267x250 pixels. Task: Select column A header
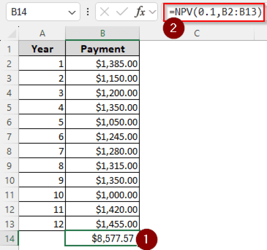point(42,33)
